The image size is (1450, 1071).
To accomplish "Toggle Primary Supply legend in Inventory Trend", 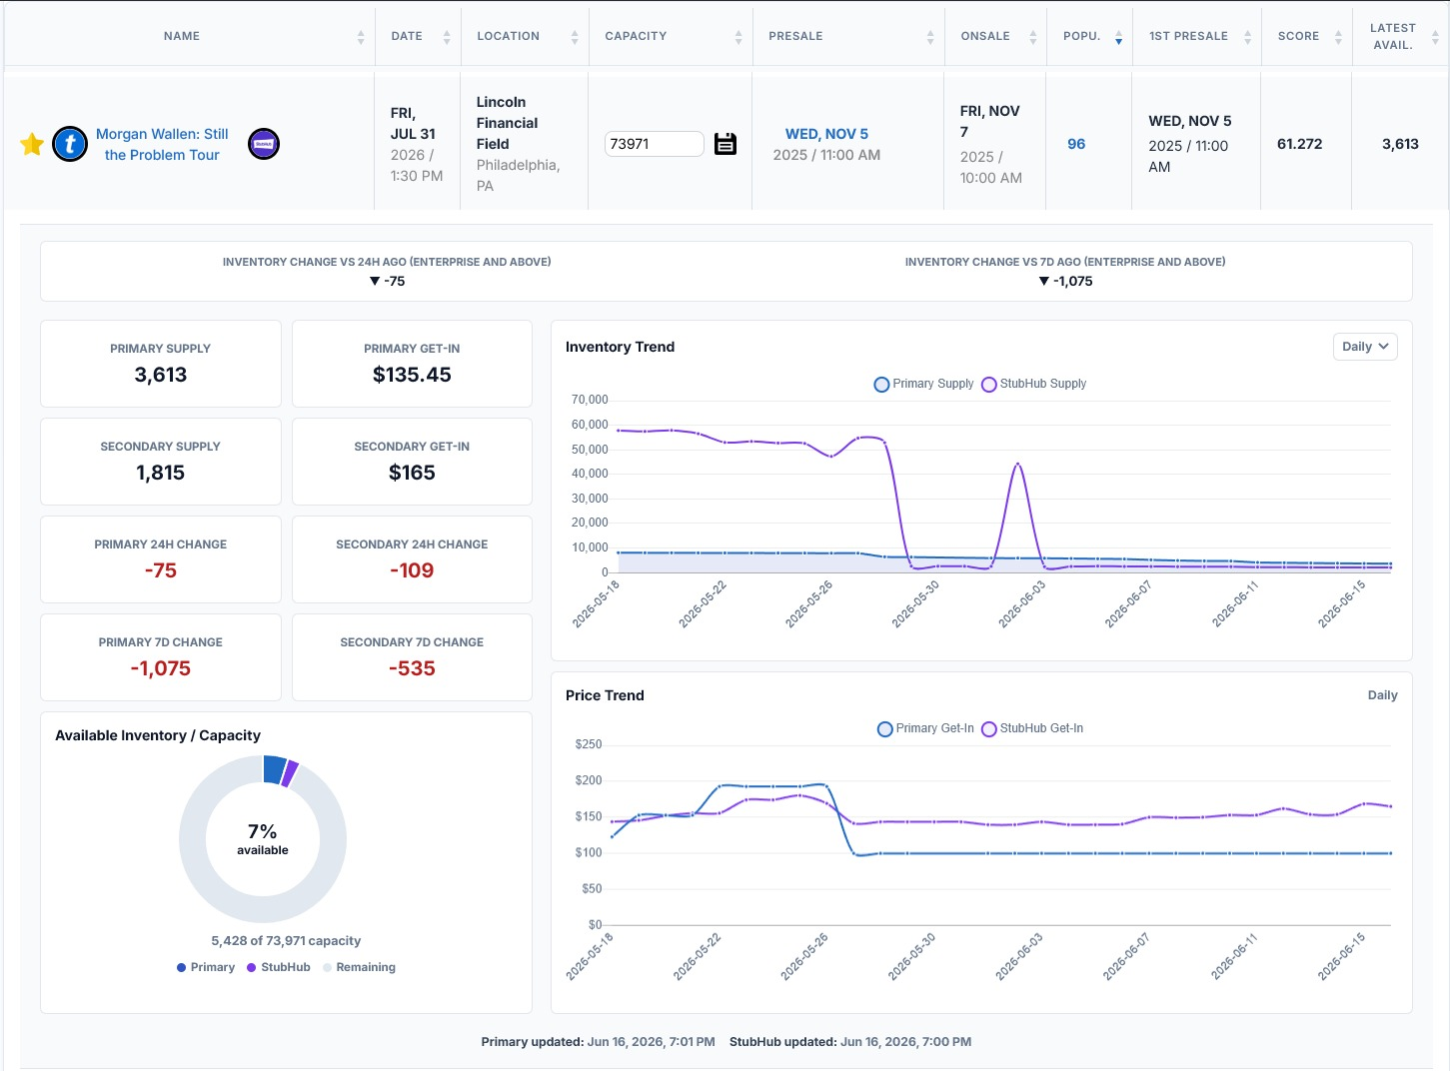I will pyautogui.click(x=923, y=384).
